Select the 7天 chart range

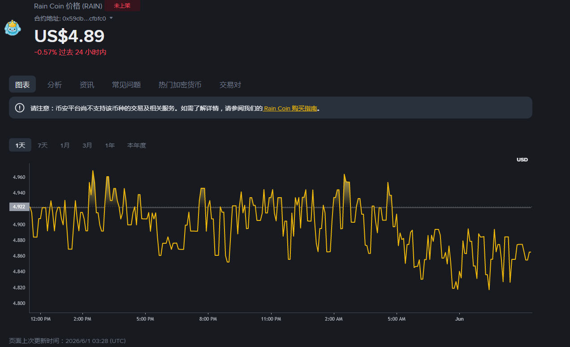43,145
